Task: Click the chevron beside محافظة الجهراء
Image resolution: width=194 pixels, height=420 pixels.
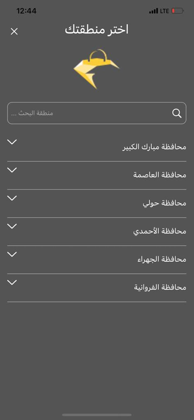Action: tap(12, 255)
